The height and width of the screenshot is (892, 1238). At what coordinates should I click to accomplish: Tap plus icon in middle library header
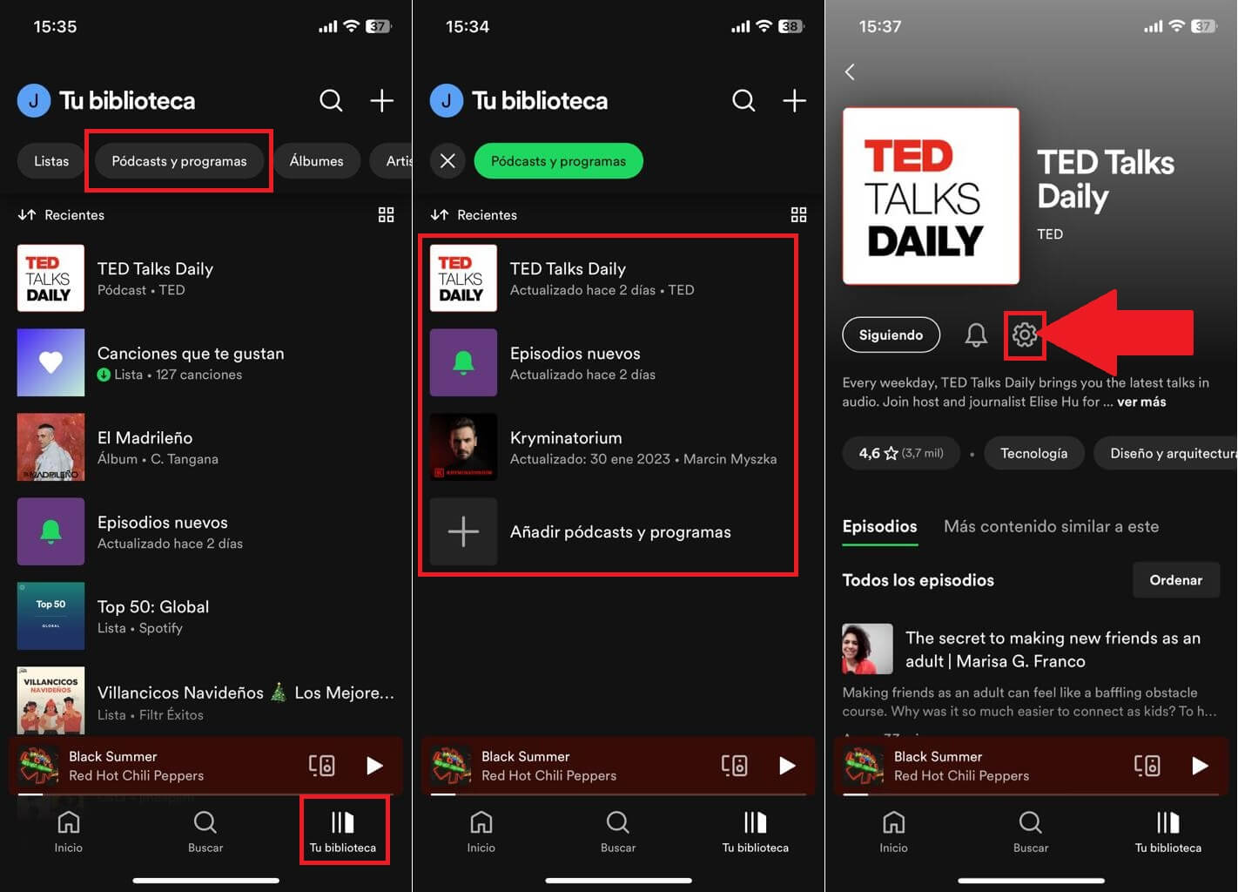point(794,100)
